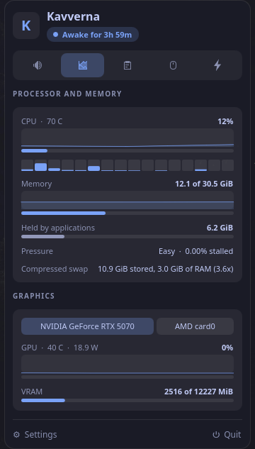Click the Memory usage progress bar

[x=127, y=213]
